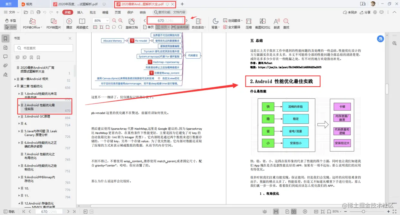
Task: Switch to the 转换 ribbon tab
Action: click(x=143, y=12)
